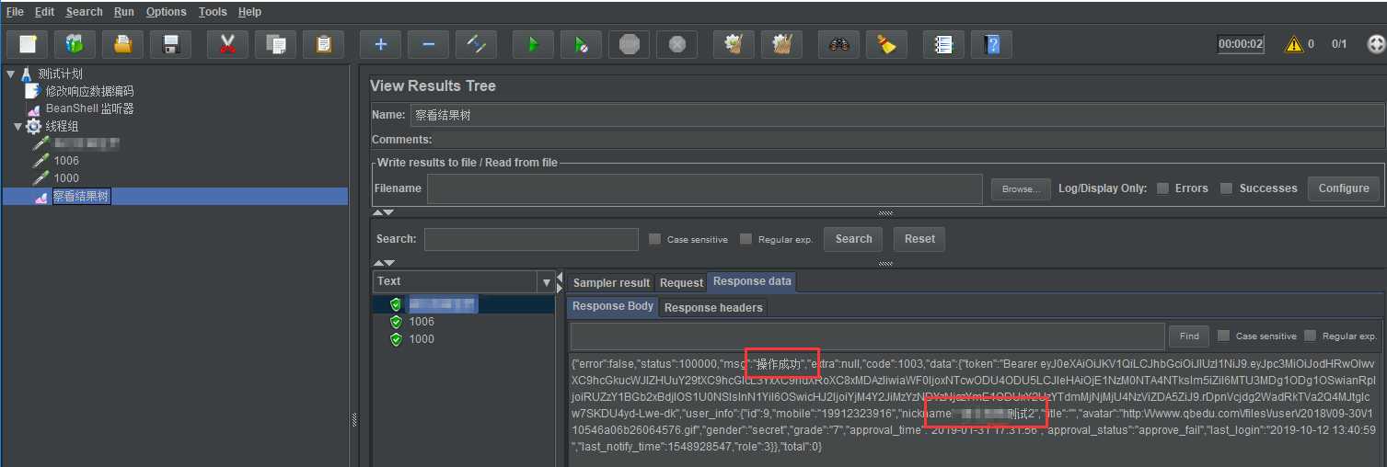1387x467 pixels.
Task: Click split arrows below Filename row
Action: (x=382, y=212)
